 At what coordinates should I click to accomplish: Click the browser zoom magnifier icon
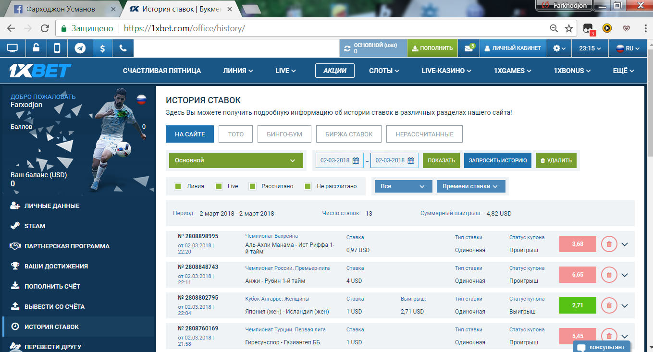554,28
